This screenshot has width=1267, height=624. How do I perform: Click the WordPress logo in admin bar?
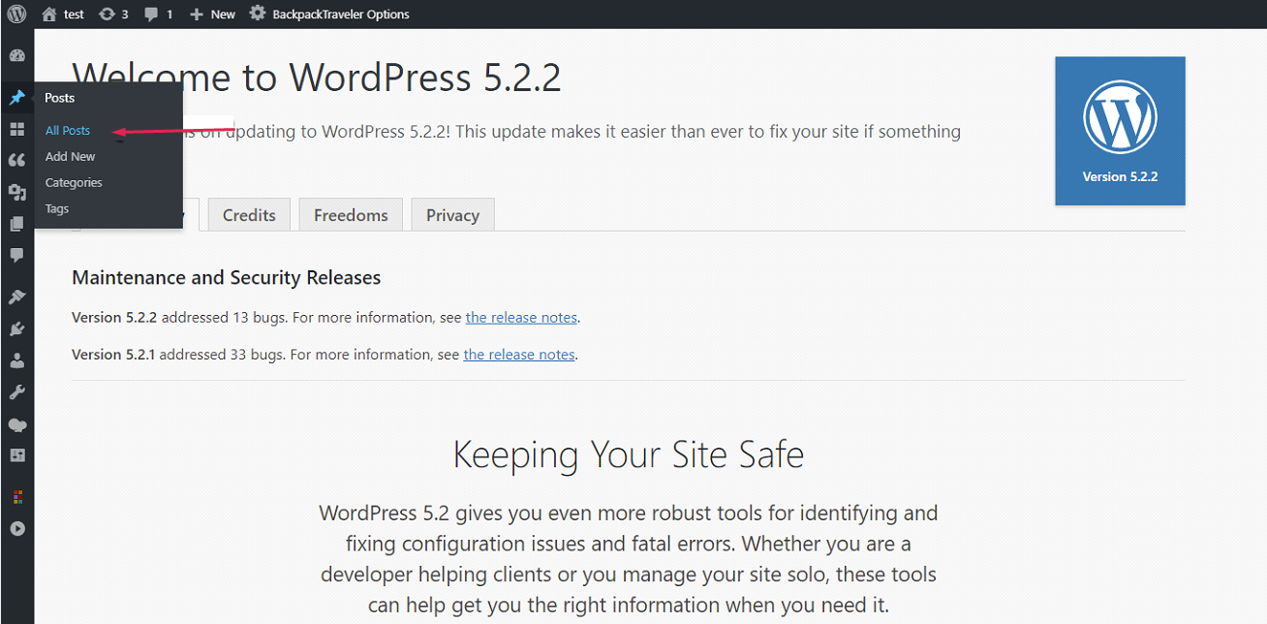[16, 14]
